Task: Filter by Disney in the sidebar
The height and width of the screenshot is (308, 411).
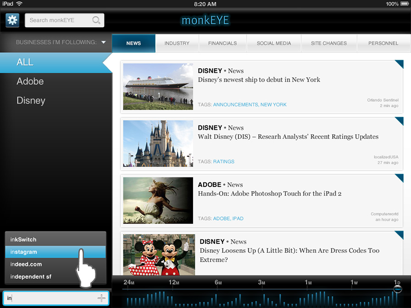Action: [31, 100]
